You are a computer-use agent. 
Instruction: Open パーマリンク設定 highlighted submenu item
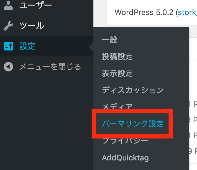click(x=133, y=124)
